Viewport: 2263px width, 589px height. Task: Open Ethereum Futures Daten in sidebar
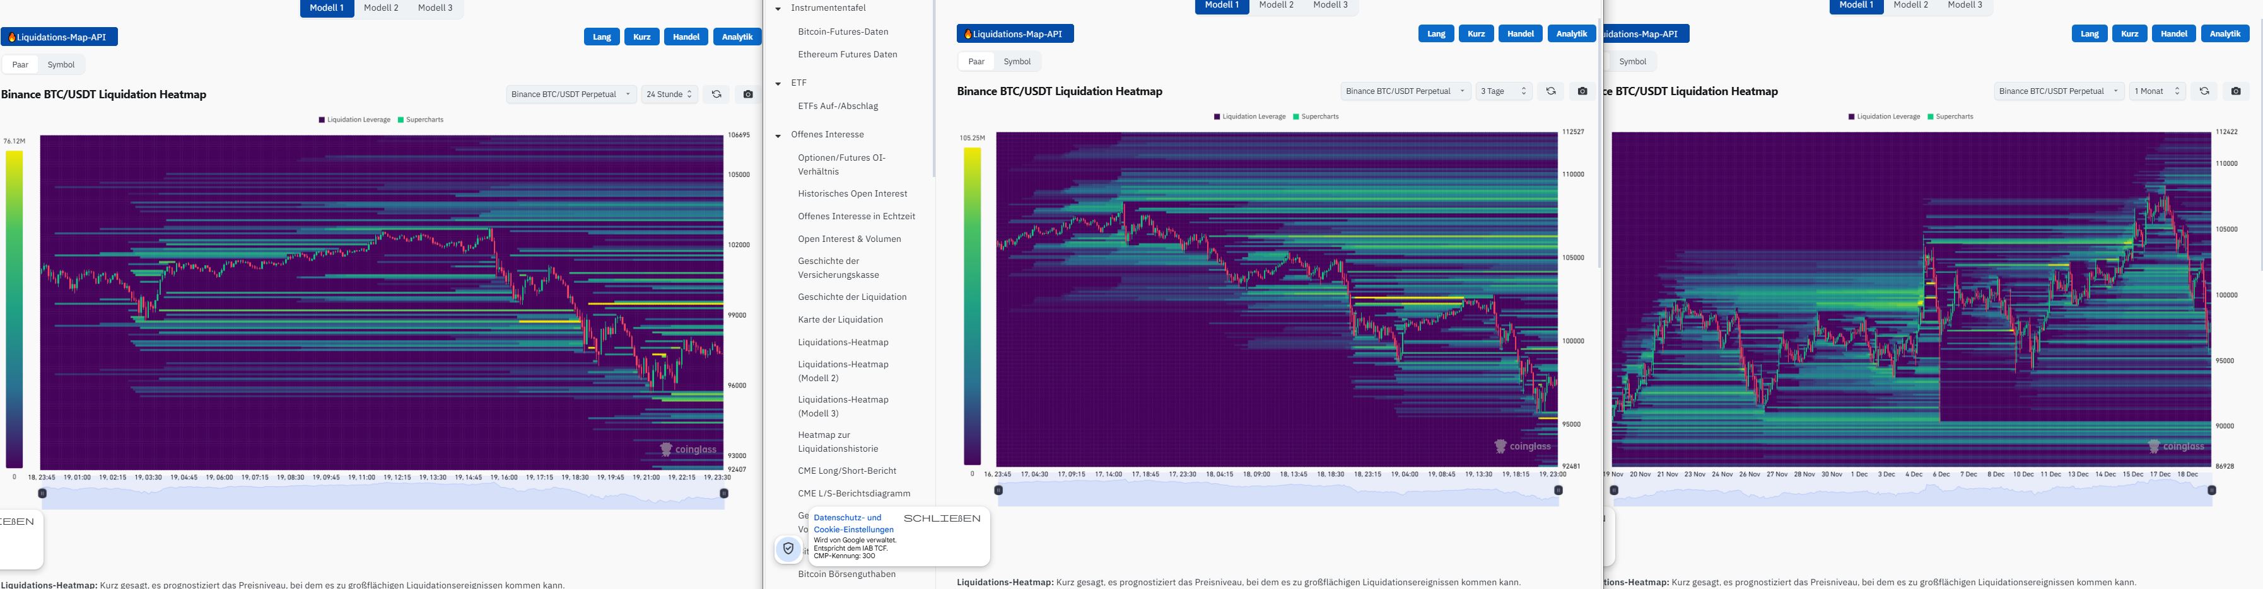coord(848,54)
